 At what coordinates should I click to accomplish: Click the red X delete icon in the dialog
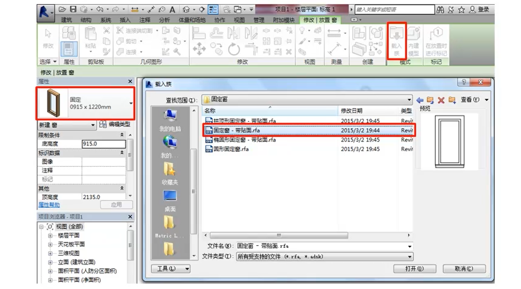441,100
